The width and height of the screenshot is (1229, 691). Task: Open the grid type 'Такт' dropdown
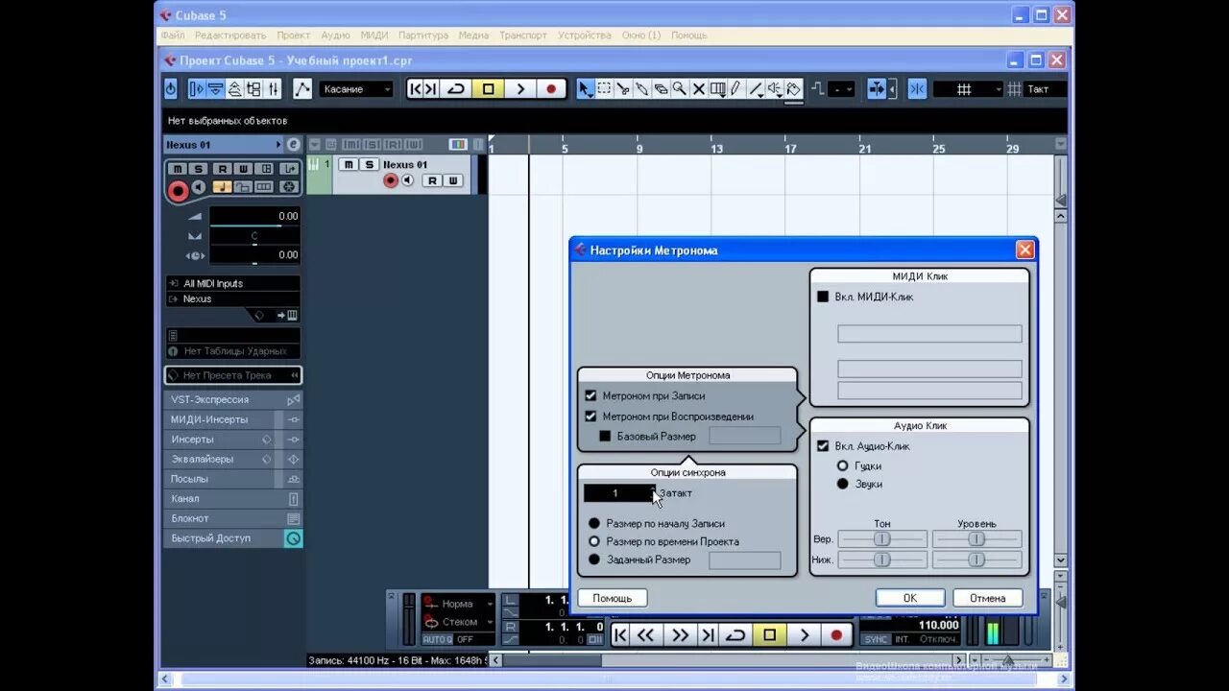pos(1044,89)
